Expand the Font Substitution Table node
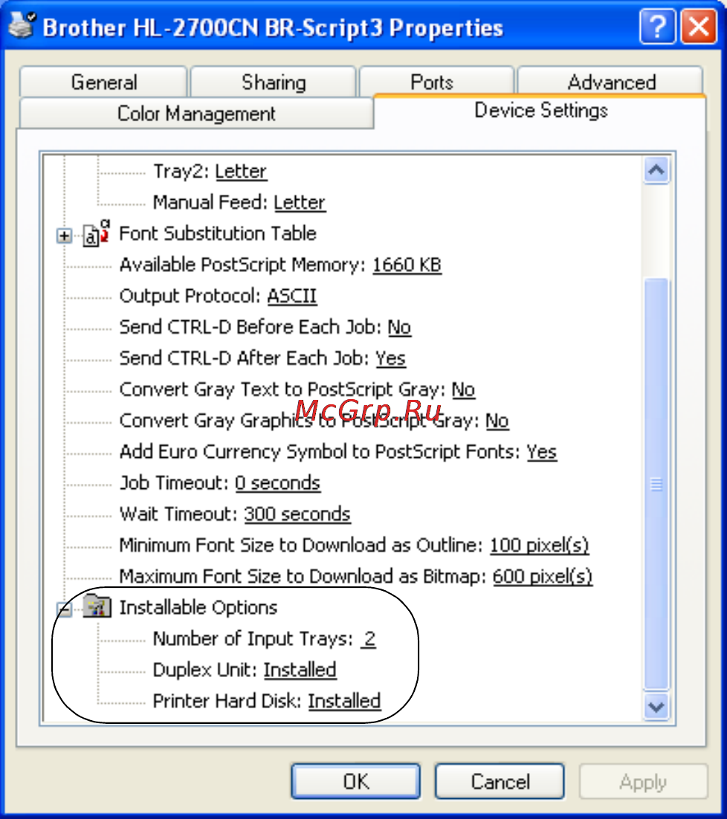The image size is (727, 819). point(64,236)
